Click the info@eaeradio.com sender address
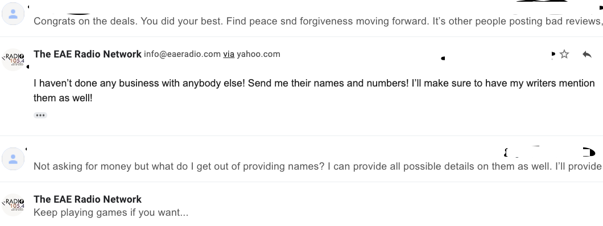Image resolution: width=603 pixels, height=226 pixels. pyautogui.click(x=182, y=54)
